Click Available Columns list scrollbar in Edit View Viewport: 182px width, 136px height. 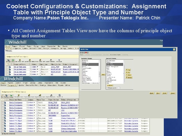click(x=99, y=72)
